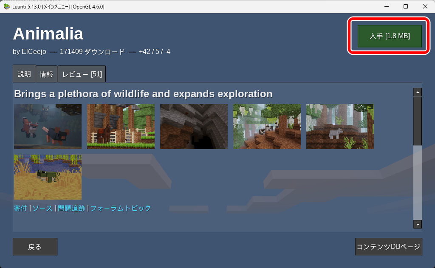The height and width of the screenshot is (268, 435).
Task: Open the first underwater creatures screenshot
Action: pos(48,127)
